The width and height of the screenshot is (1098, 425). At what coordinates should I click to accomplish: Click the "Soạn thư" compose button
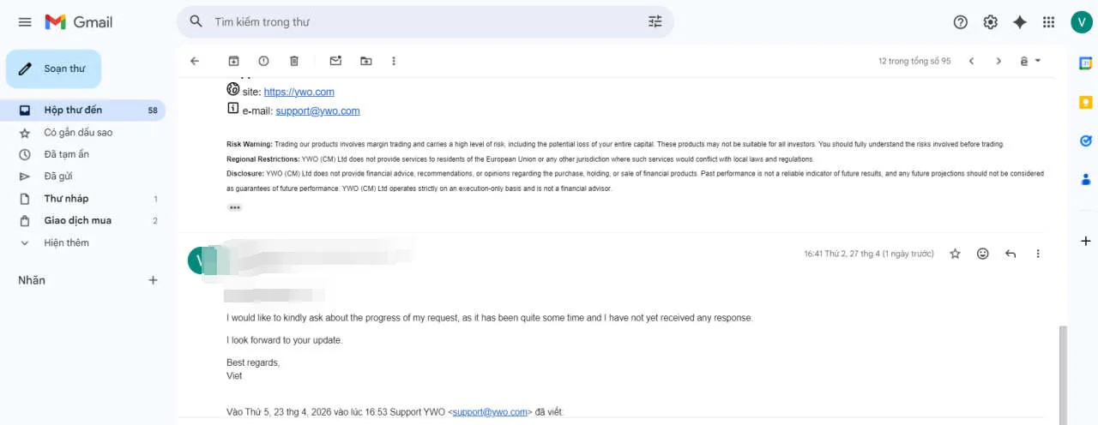[54, 69]
